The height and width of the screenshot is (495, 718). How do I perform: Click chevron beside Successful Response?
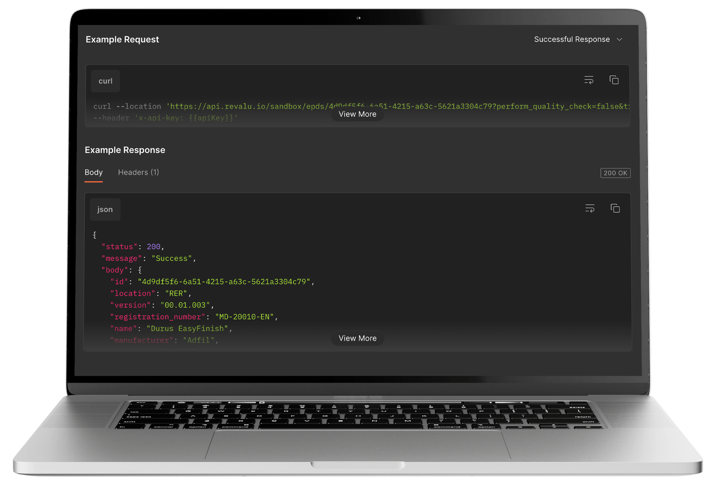tap(619, 39)
